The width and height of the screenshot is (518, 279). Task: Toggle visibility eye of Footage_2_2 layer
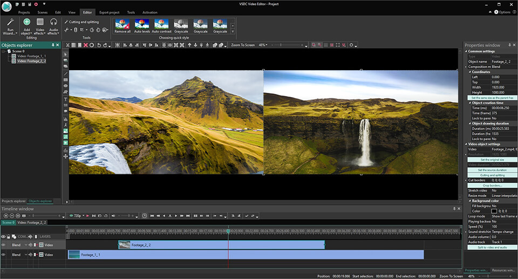4,245
